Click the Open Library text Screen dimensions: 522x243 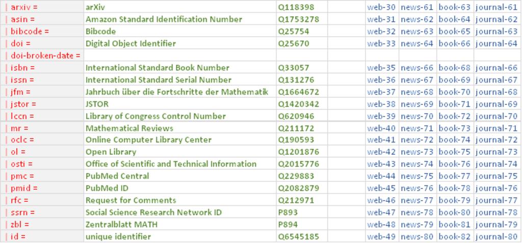coord(111,152)
